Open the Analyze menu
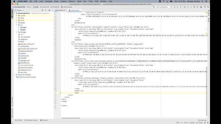 [64, 1]
